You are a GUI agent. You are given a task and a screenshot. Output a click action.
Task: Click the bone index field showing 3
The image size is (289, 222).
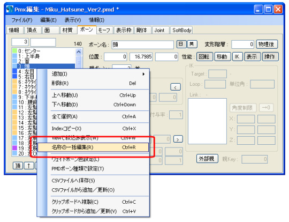pos(20,42)
